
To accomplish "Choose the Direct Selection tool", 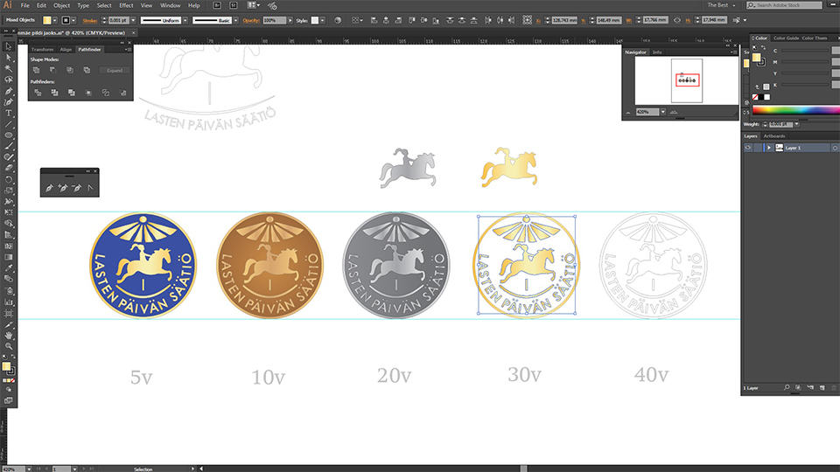I will coord(9,58).
